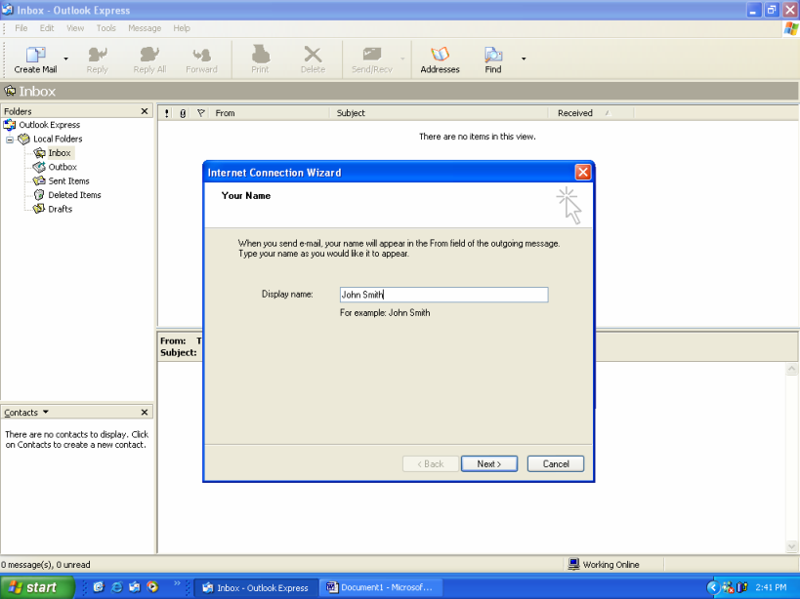The image size is (800, 599).
Task: Sort by Attachment column header icon
Action: click(x=183, y=113)
